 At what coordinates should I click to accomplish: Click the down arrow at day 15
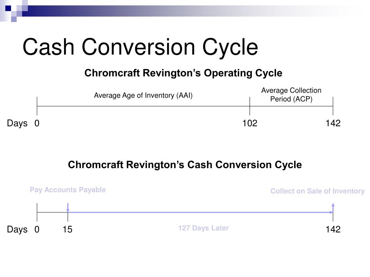point(68,207)
